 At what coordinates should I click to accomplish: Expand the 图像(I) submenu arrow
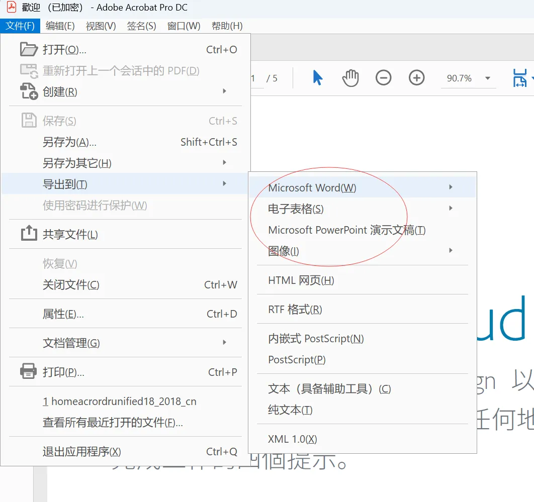[x=451, y=250]
